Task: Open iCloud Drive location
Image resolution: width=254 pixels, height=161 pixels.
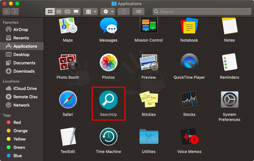Action: pyautogui.click(x=22, y=88)
